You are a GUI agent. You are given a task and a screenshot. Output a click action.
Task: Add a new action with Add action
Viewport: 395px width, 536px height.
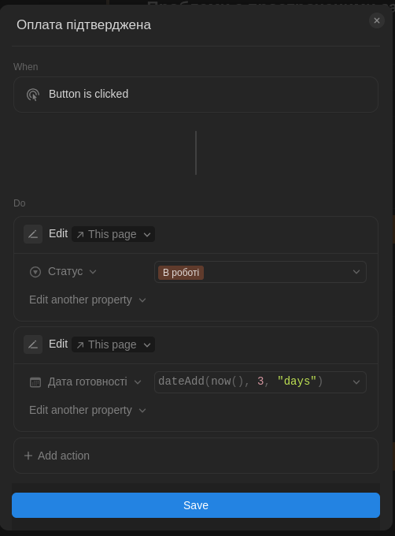(196, 456)
